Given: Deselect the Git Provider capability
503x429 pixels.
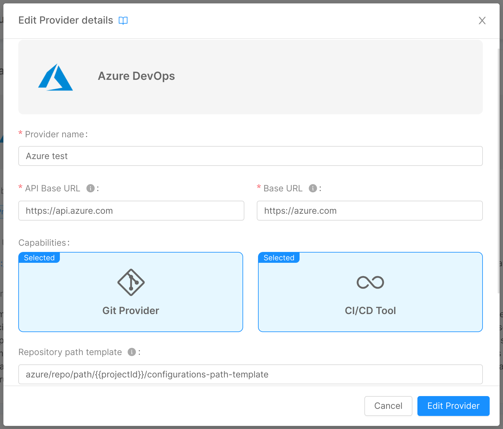Looking at the screenshot, I should click(131, 292).
